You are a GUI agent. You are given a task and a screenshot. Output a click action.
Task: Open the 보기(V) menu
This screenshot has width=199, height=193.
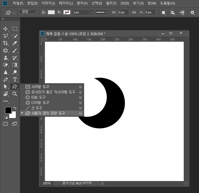tap(138, 3)
